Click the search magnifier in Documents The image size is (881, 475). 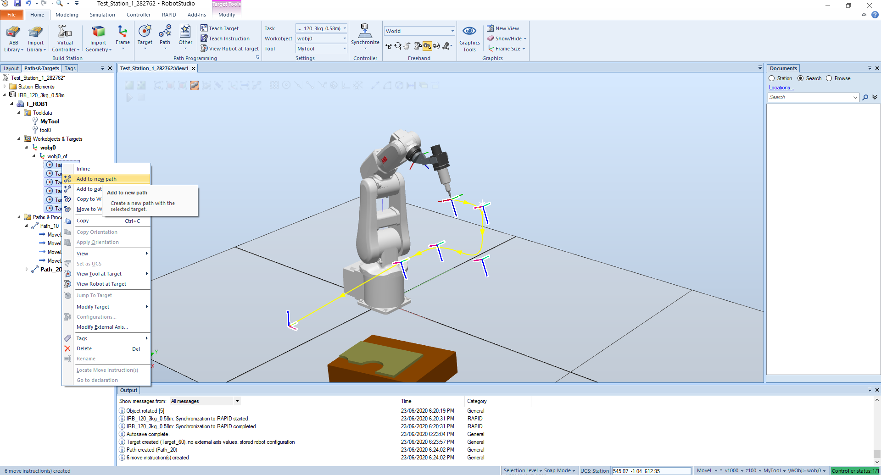coord(865,97)
